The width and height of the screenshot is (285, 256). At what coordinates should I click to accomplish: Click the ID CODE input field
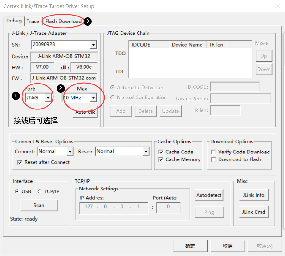click(235, 87)
